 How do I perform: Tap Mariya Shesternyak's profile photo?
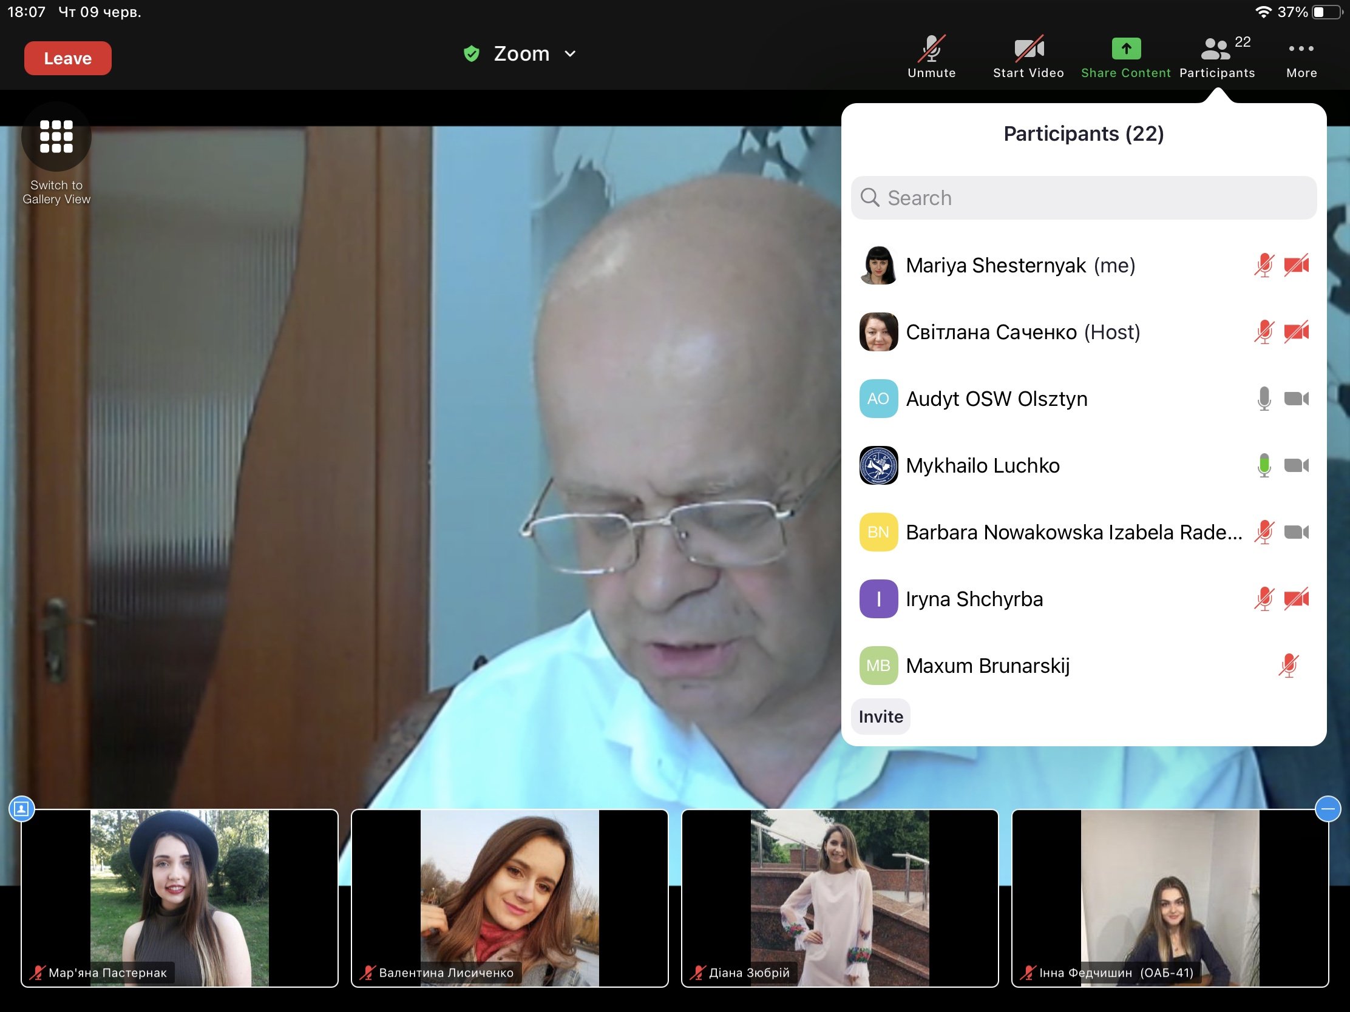click(878, 265)
